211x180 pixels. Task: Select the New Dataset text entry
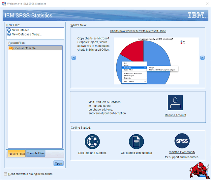(20, 30)
